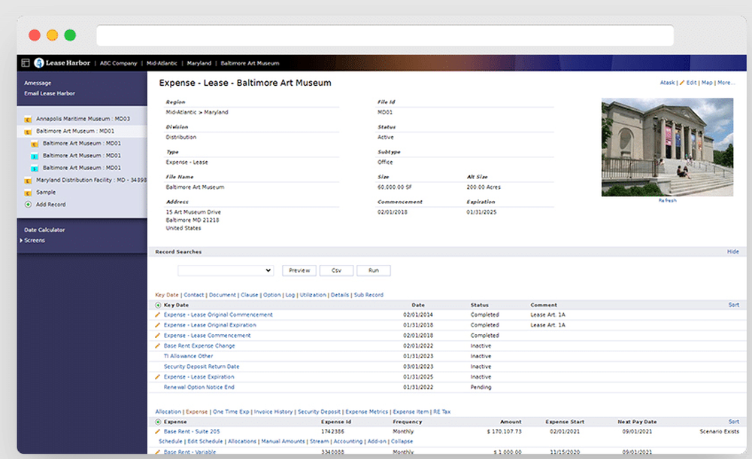This screenshot has width=752, height=459.
Task: Click plus icon in Key Date table header
Action: tap(158, 305)
